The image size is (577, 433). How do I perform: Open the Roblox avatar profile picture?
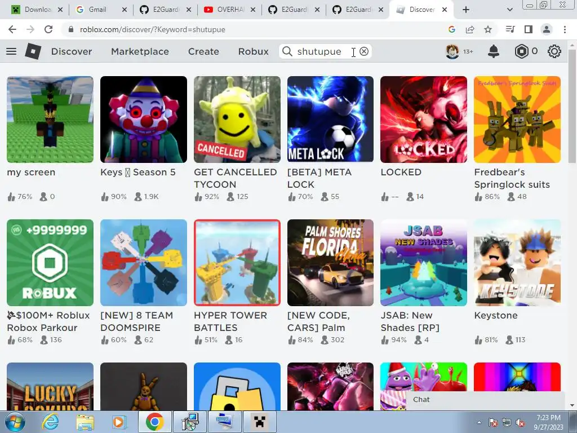coord(452,51)
